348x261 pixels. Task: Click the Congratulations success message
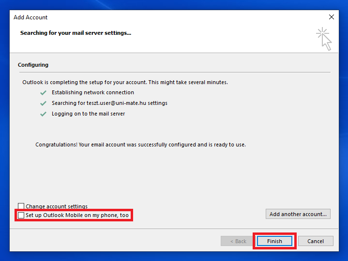coord(140,145)
